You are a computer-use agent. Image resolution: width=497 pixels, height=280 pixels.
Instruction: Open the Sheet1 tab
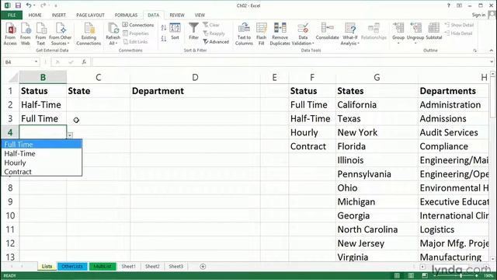click(128, 266)
